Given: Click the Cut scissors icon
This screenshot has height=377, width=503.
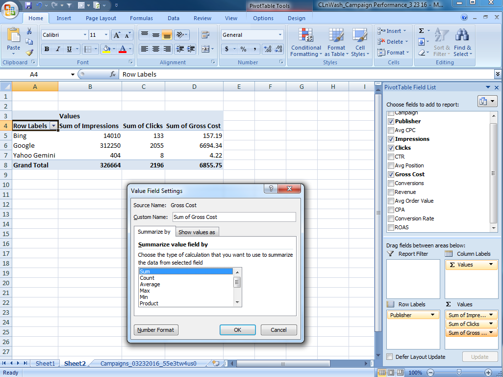Looking at the screenshot, I should click(x=29, y=31).
